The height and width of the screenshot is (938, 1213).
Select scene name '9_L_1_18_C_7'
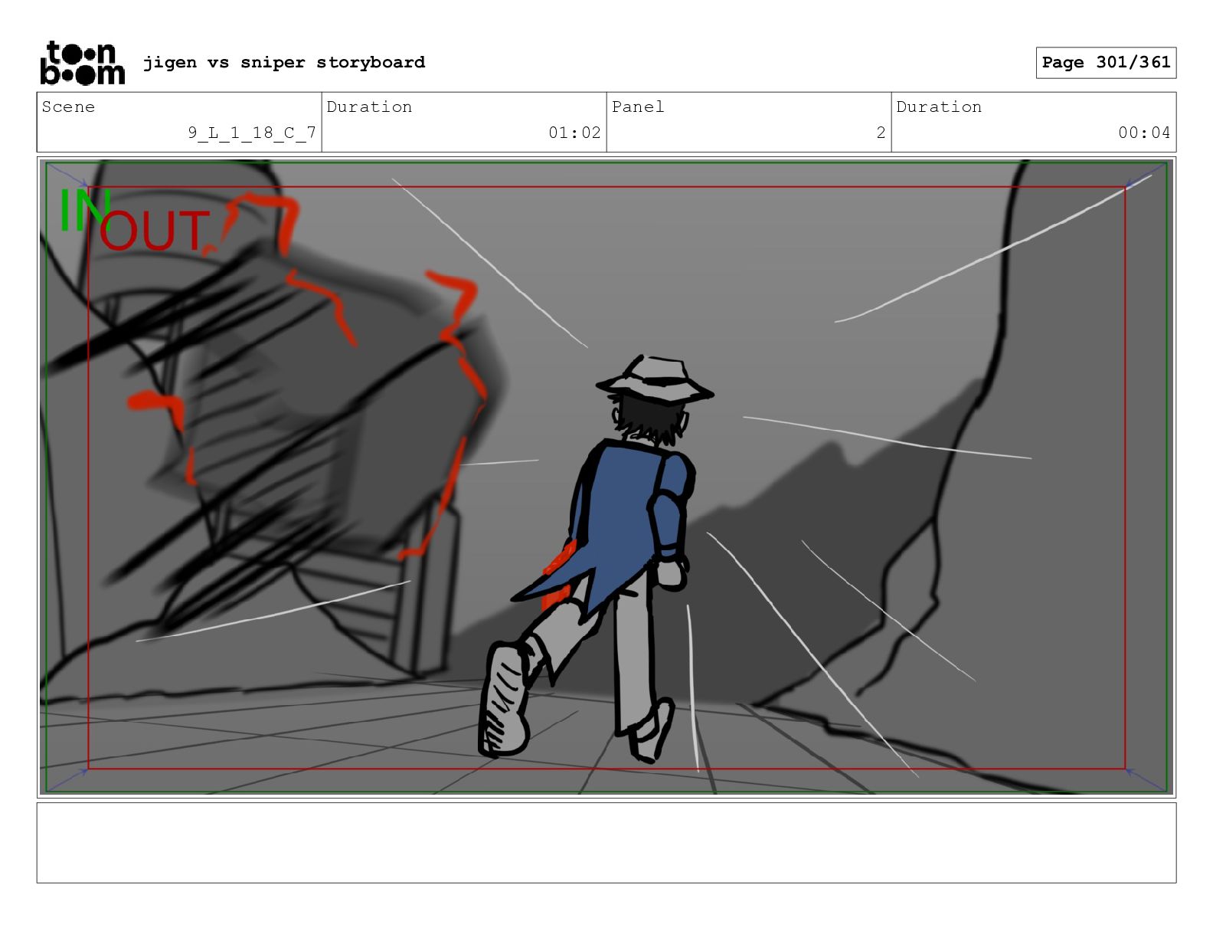point(252,133)
